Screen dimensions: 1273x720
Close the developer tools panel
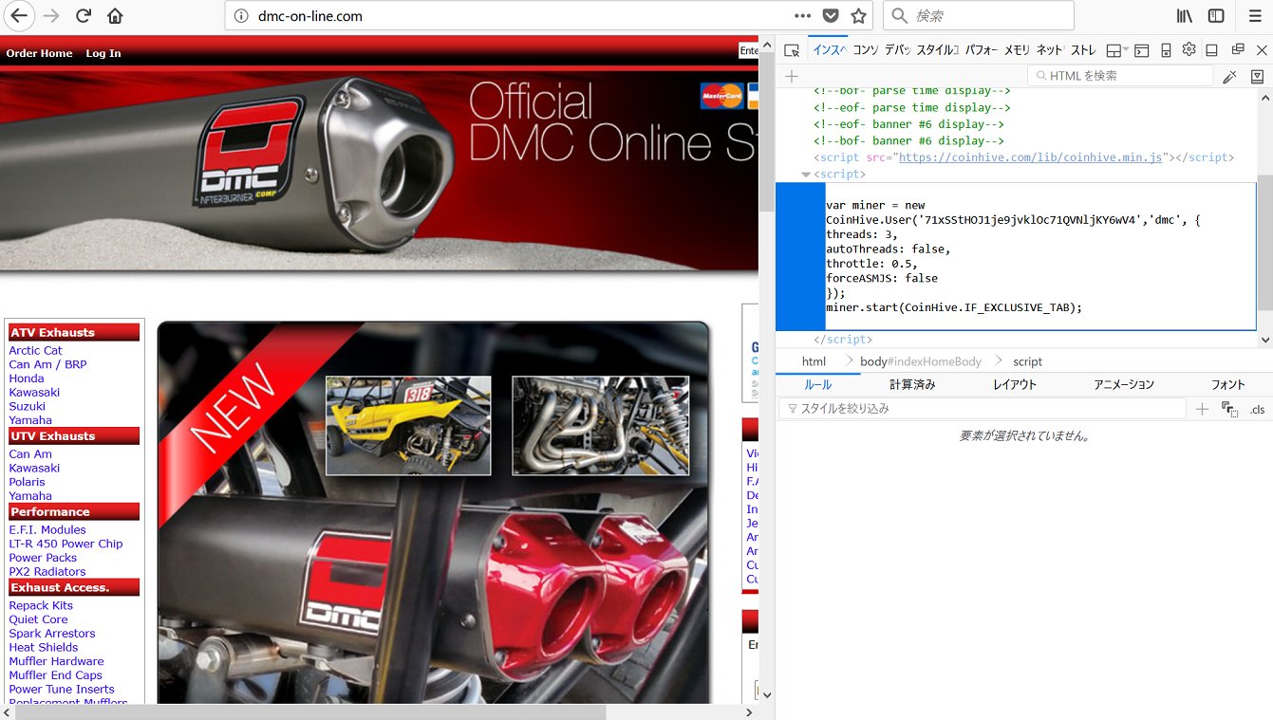pos(1262,50)
